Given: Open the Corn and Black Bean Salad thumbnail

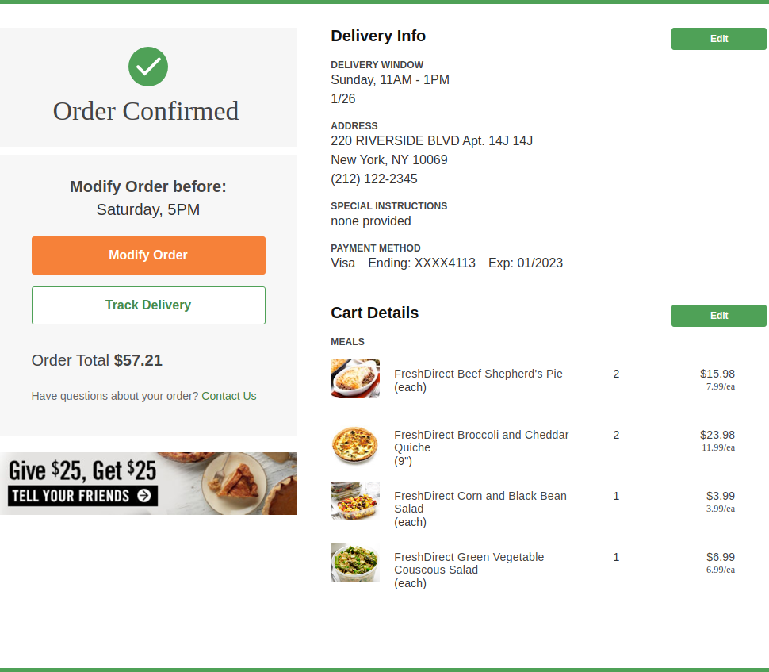Looking at the screenshot, I should pos(355,501).
